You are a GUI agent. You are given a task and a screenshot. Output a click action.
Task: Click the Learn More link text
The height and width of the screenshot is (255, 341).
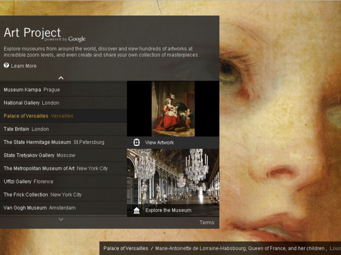(23, 66)
